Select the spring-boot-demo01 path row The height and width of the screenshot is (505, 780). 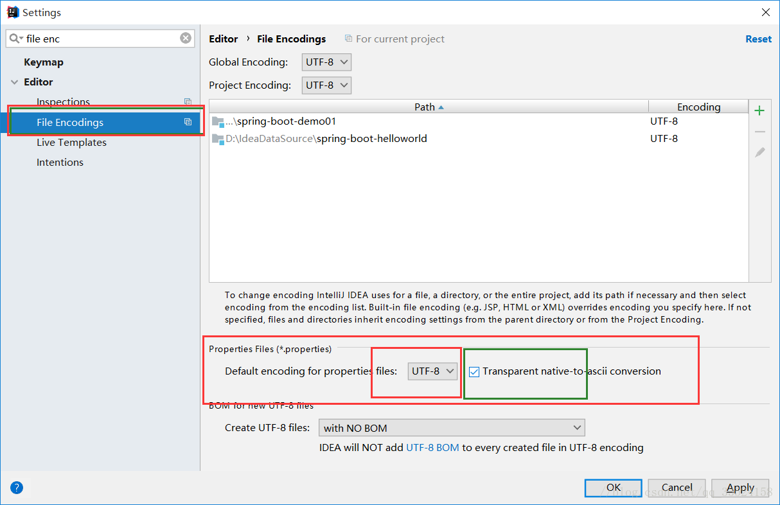click(479, 121)
